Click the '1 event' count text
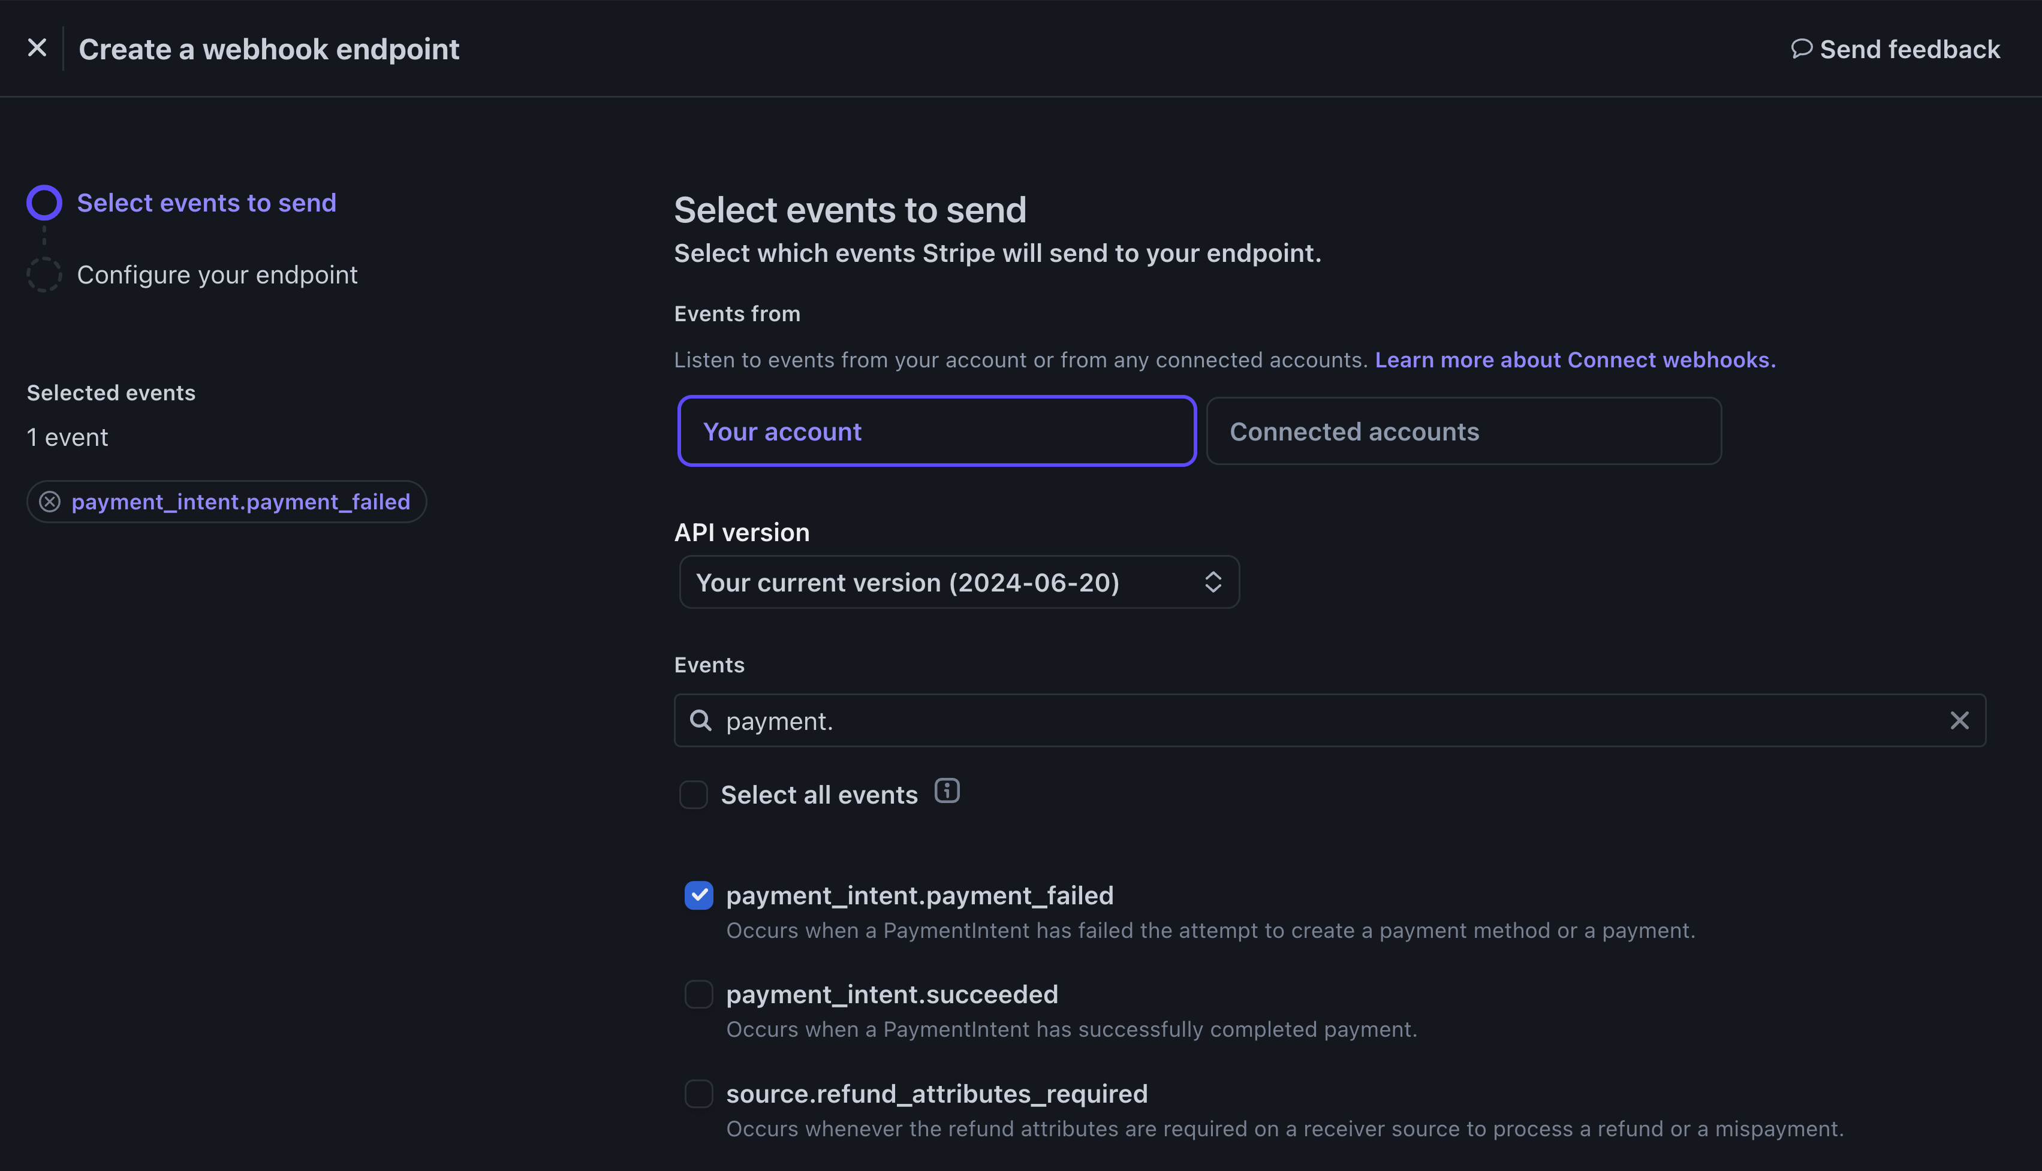This screenshot has width=2042, height=1171. click(68, 437)
